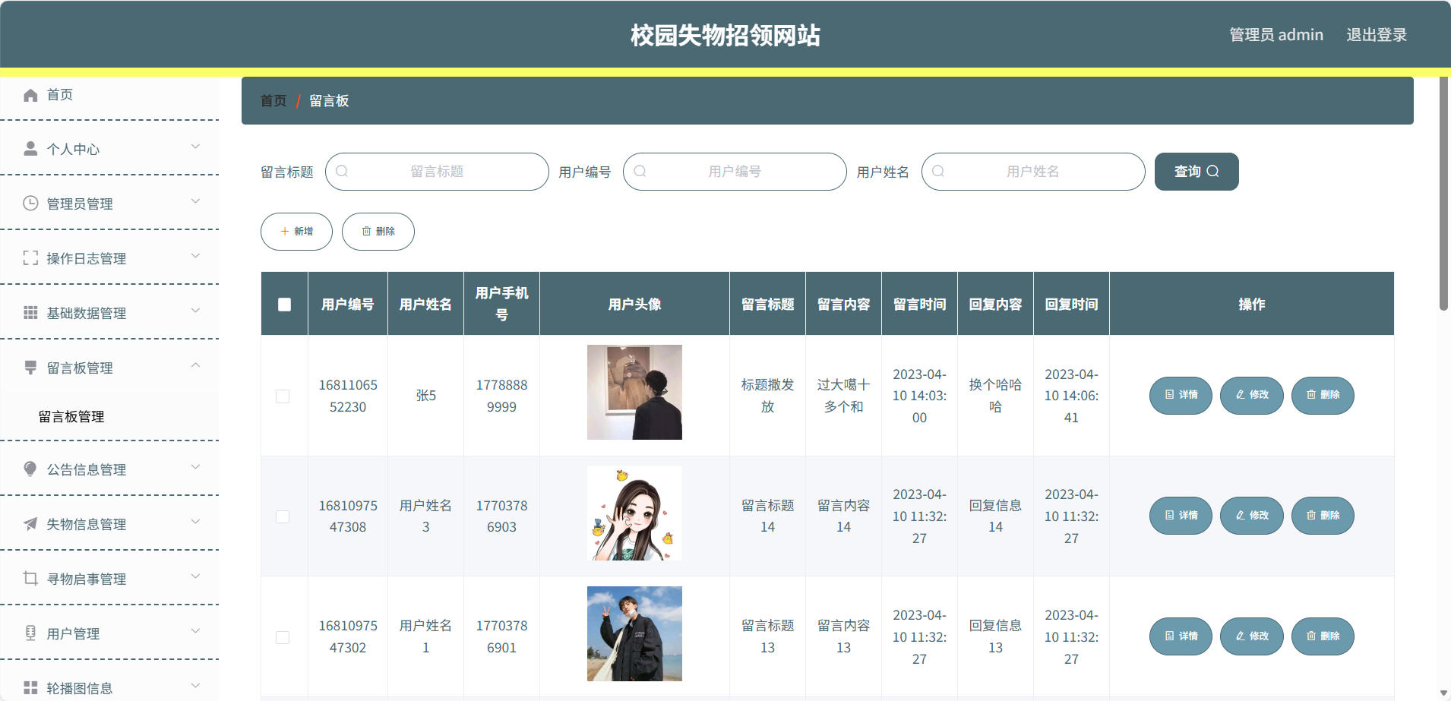Check the checkbox for the 用户姓名3 row
This screenshot has height=701, width=1451.
pos(283,516)
